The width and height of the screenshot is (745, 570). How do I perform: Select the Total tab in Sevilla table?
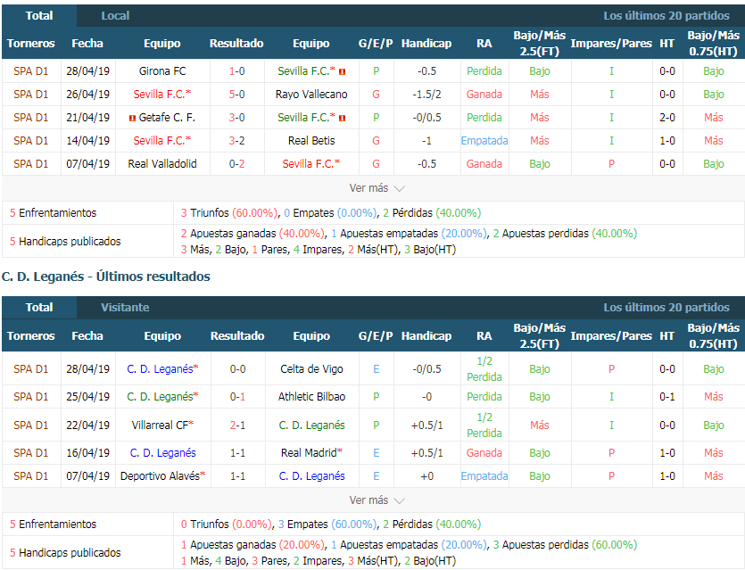click(39, 16)
